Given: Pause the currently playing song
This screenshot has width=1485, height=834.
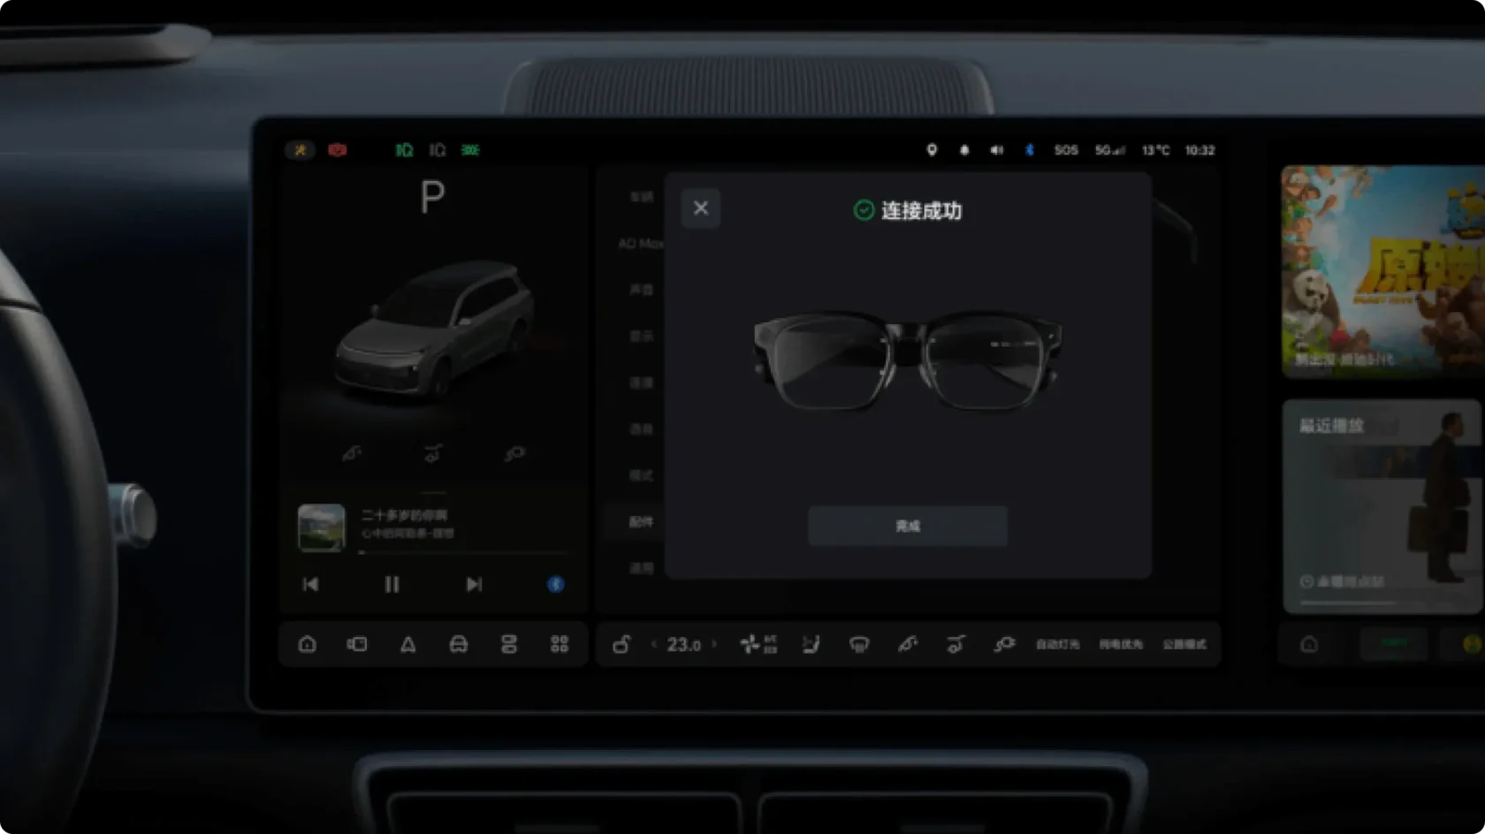Looking at the screenshot, I should [x=392, y=584].
